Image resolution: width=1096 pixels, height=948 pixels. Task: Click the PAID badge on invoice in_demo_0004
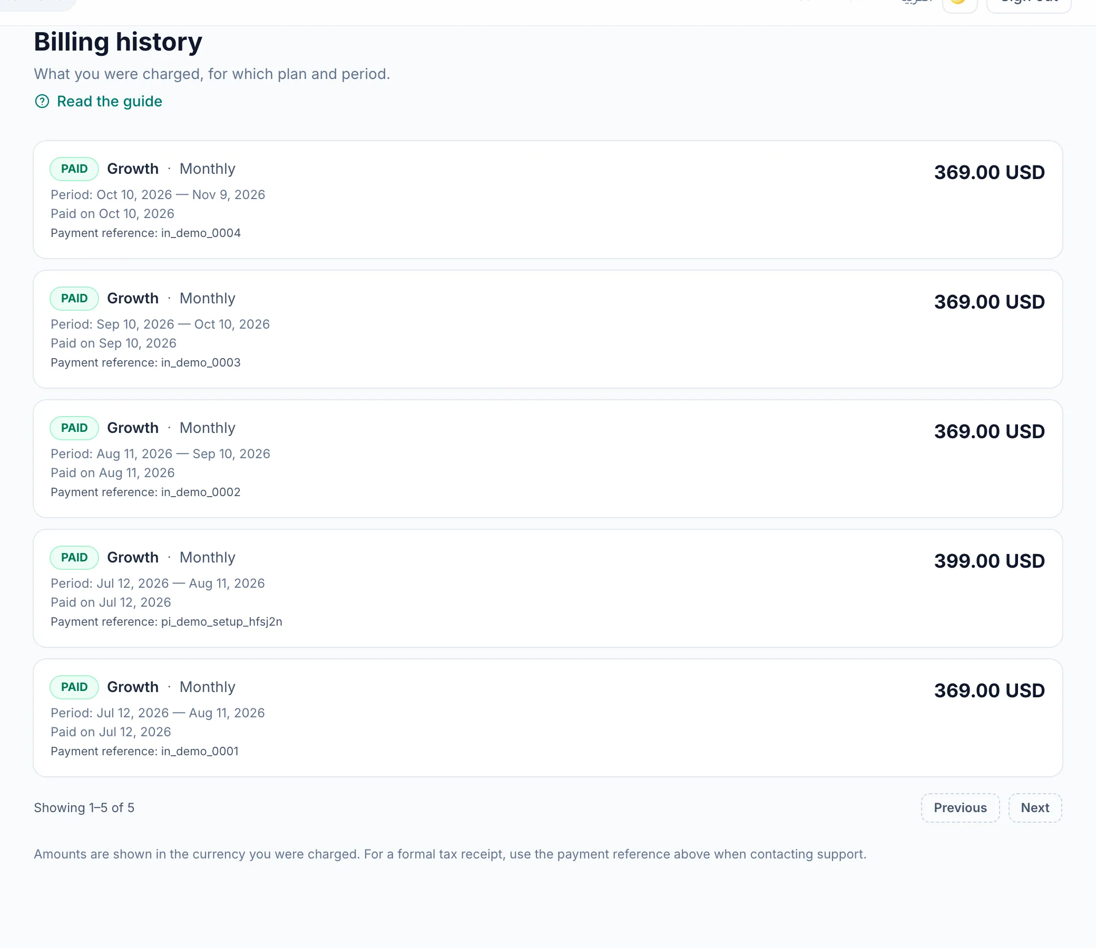coord(74,169)
